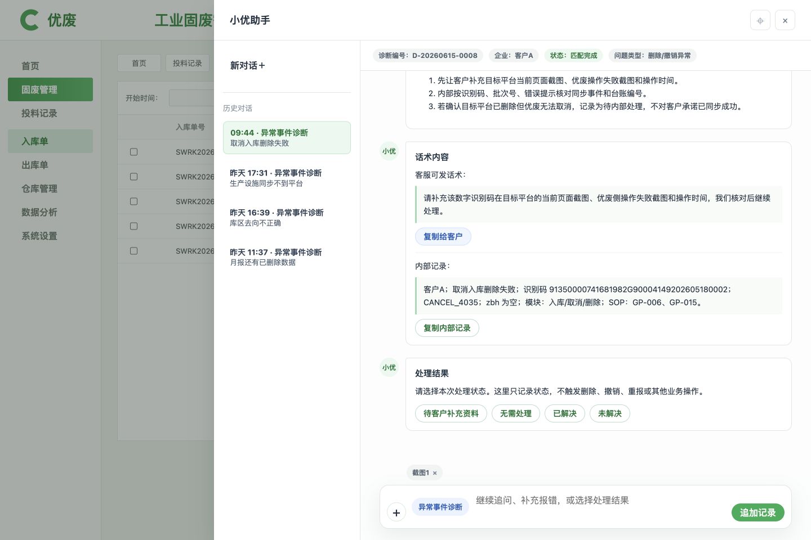The height and width of the screenshot is (540, 811).
Task: Click the 状态：匹配完成 tag
Action: coord(573,55)
